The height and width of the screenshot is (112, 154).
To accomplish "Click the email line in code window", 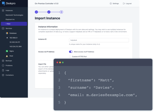I will [x=103, y=95].
